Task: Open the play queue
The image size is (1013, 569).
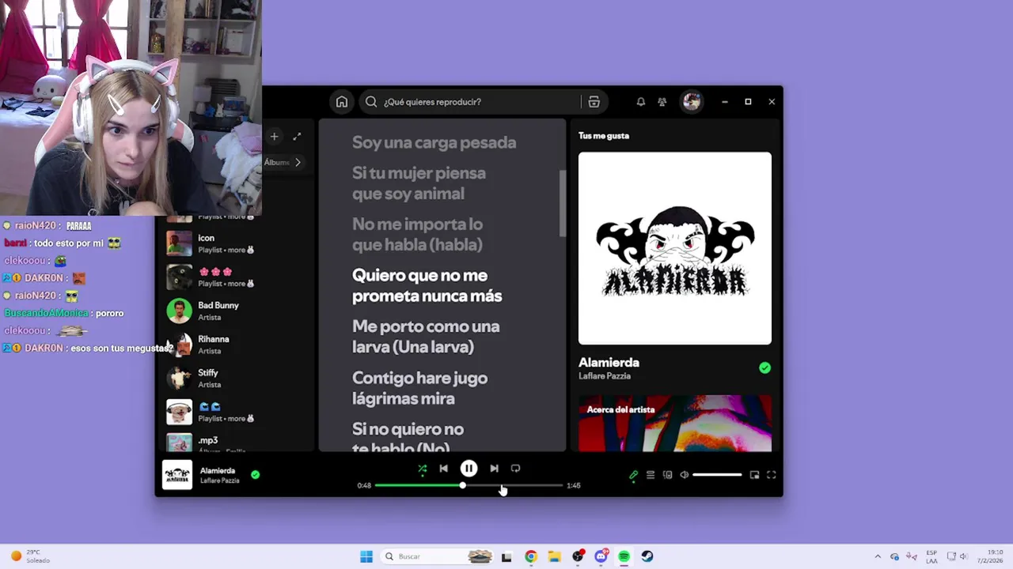Action: (x=651, y=475)
